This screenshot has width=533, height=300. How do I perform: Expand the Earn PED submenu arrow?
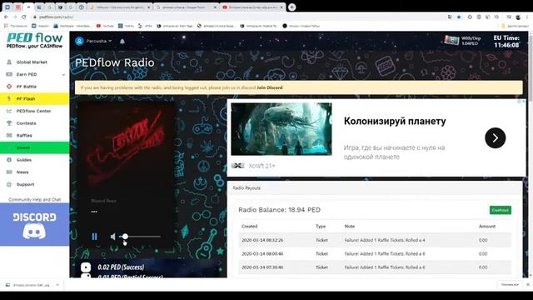pos(63,74)
